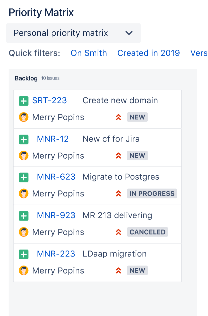Click the green plus icon beside SRT-223
Viewport: 208px width, 316px height.
(23, 101)
